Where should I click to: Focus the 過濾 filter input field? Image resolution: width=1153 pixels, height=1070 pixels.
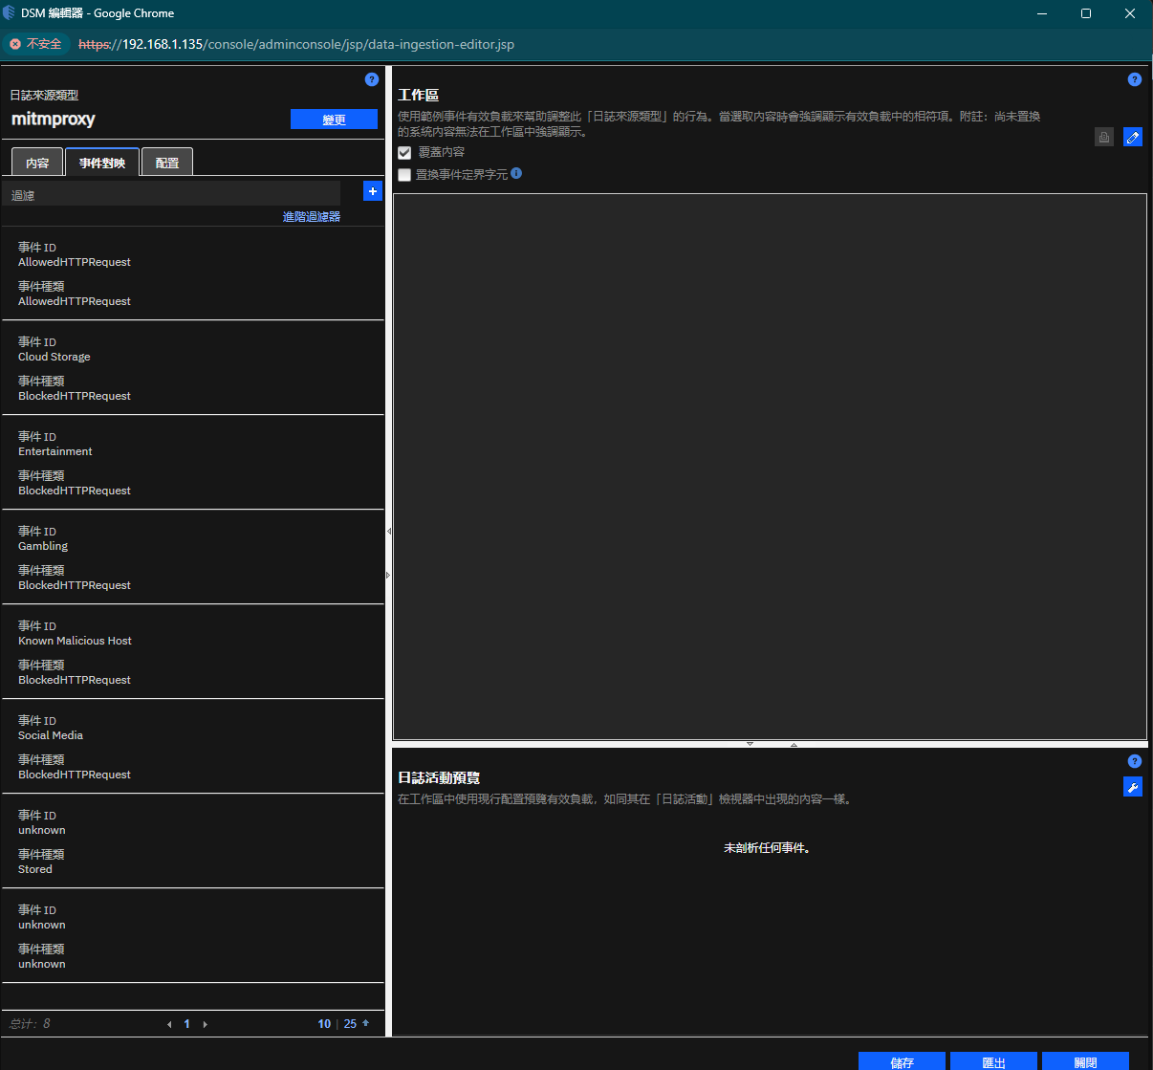click(x=172, y=194)
